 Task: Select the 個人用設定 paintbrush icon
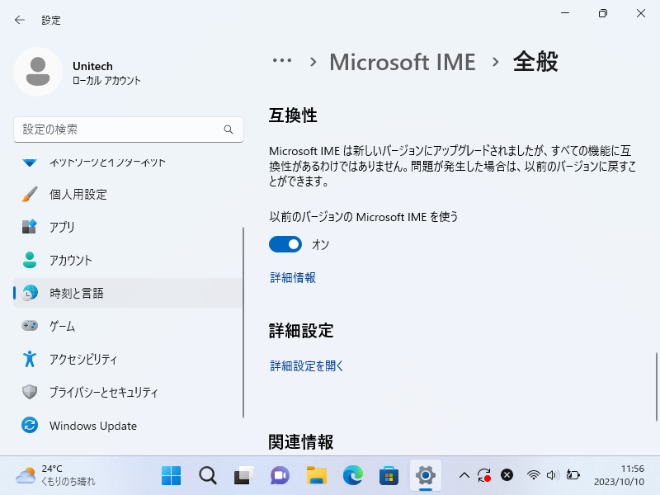click(30, 194)
